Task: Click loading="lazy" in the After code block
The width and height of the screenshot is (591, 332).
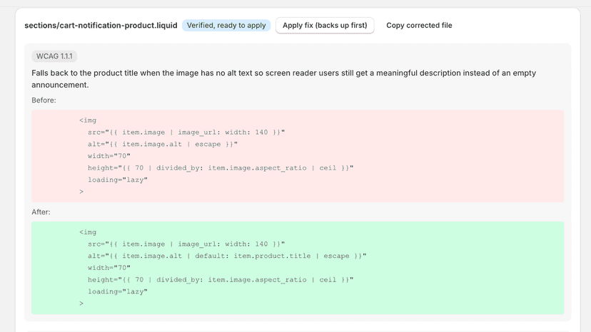Action: point(118,291)
